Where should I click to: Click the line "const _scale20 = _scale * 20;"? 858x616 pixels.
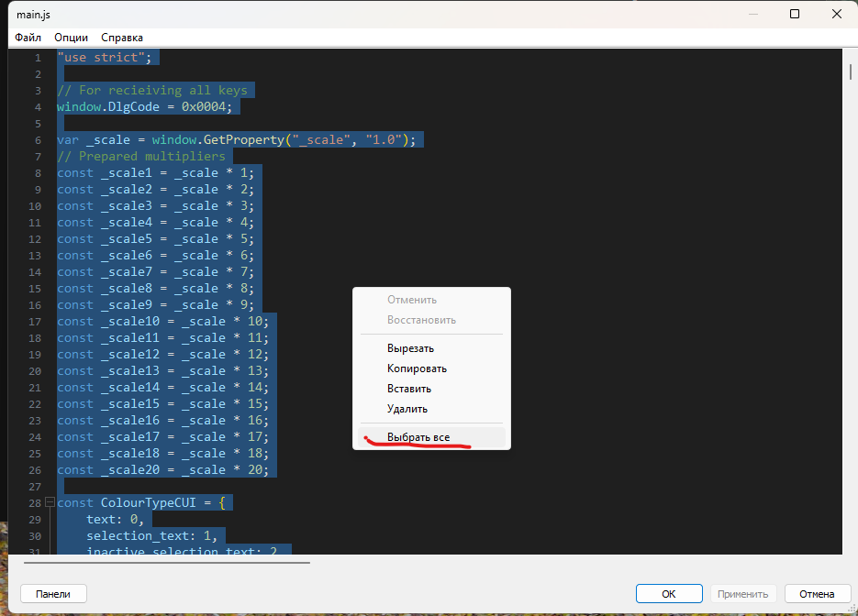click(x=163, y=470)
